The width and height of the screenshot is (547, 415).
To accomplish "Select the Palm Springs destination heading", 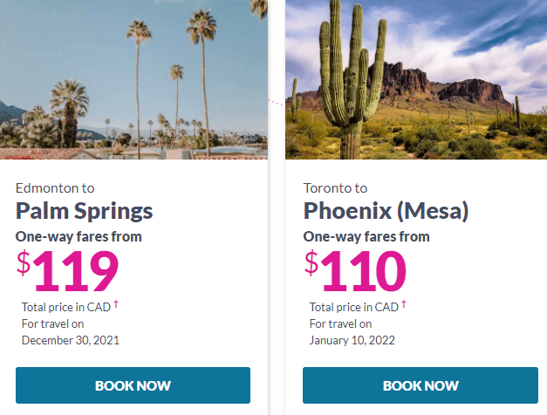I will pos(84,211).
